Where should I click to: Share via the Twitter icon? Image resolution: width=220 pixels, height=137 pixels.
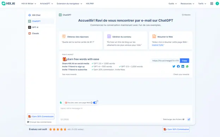[x=174, y=66]
